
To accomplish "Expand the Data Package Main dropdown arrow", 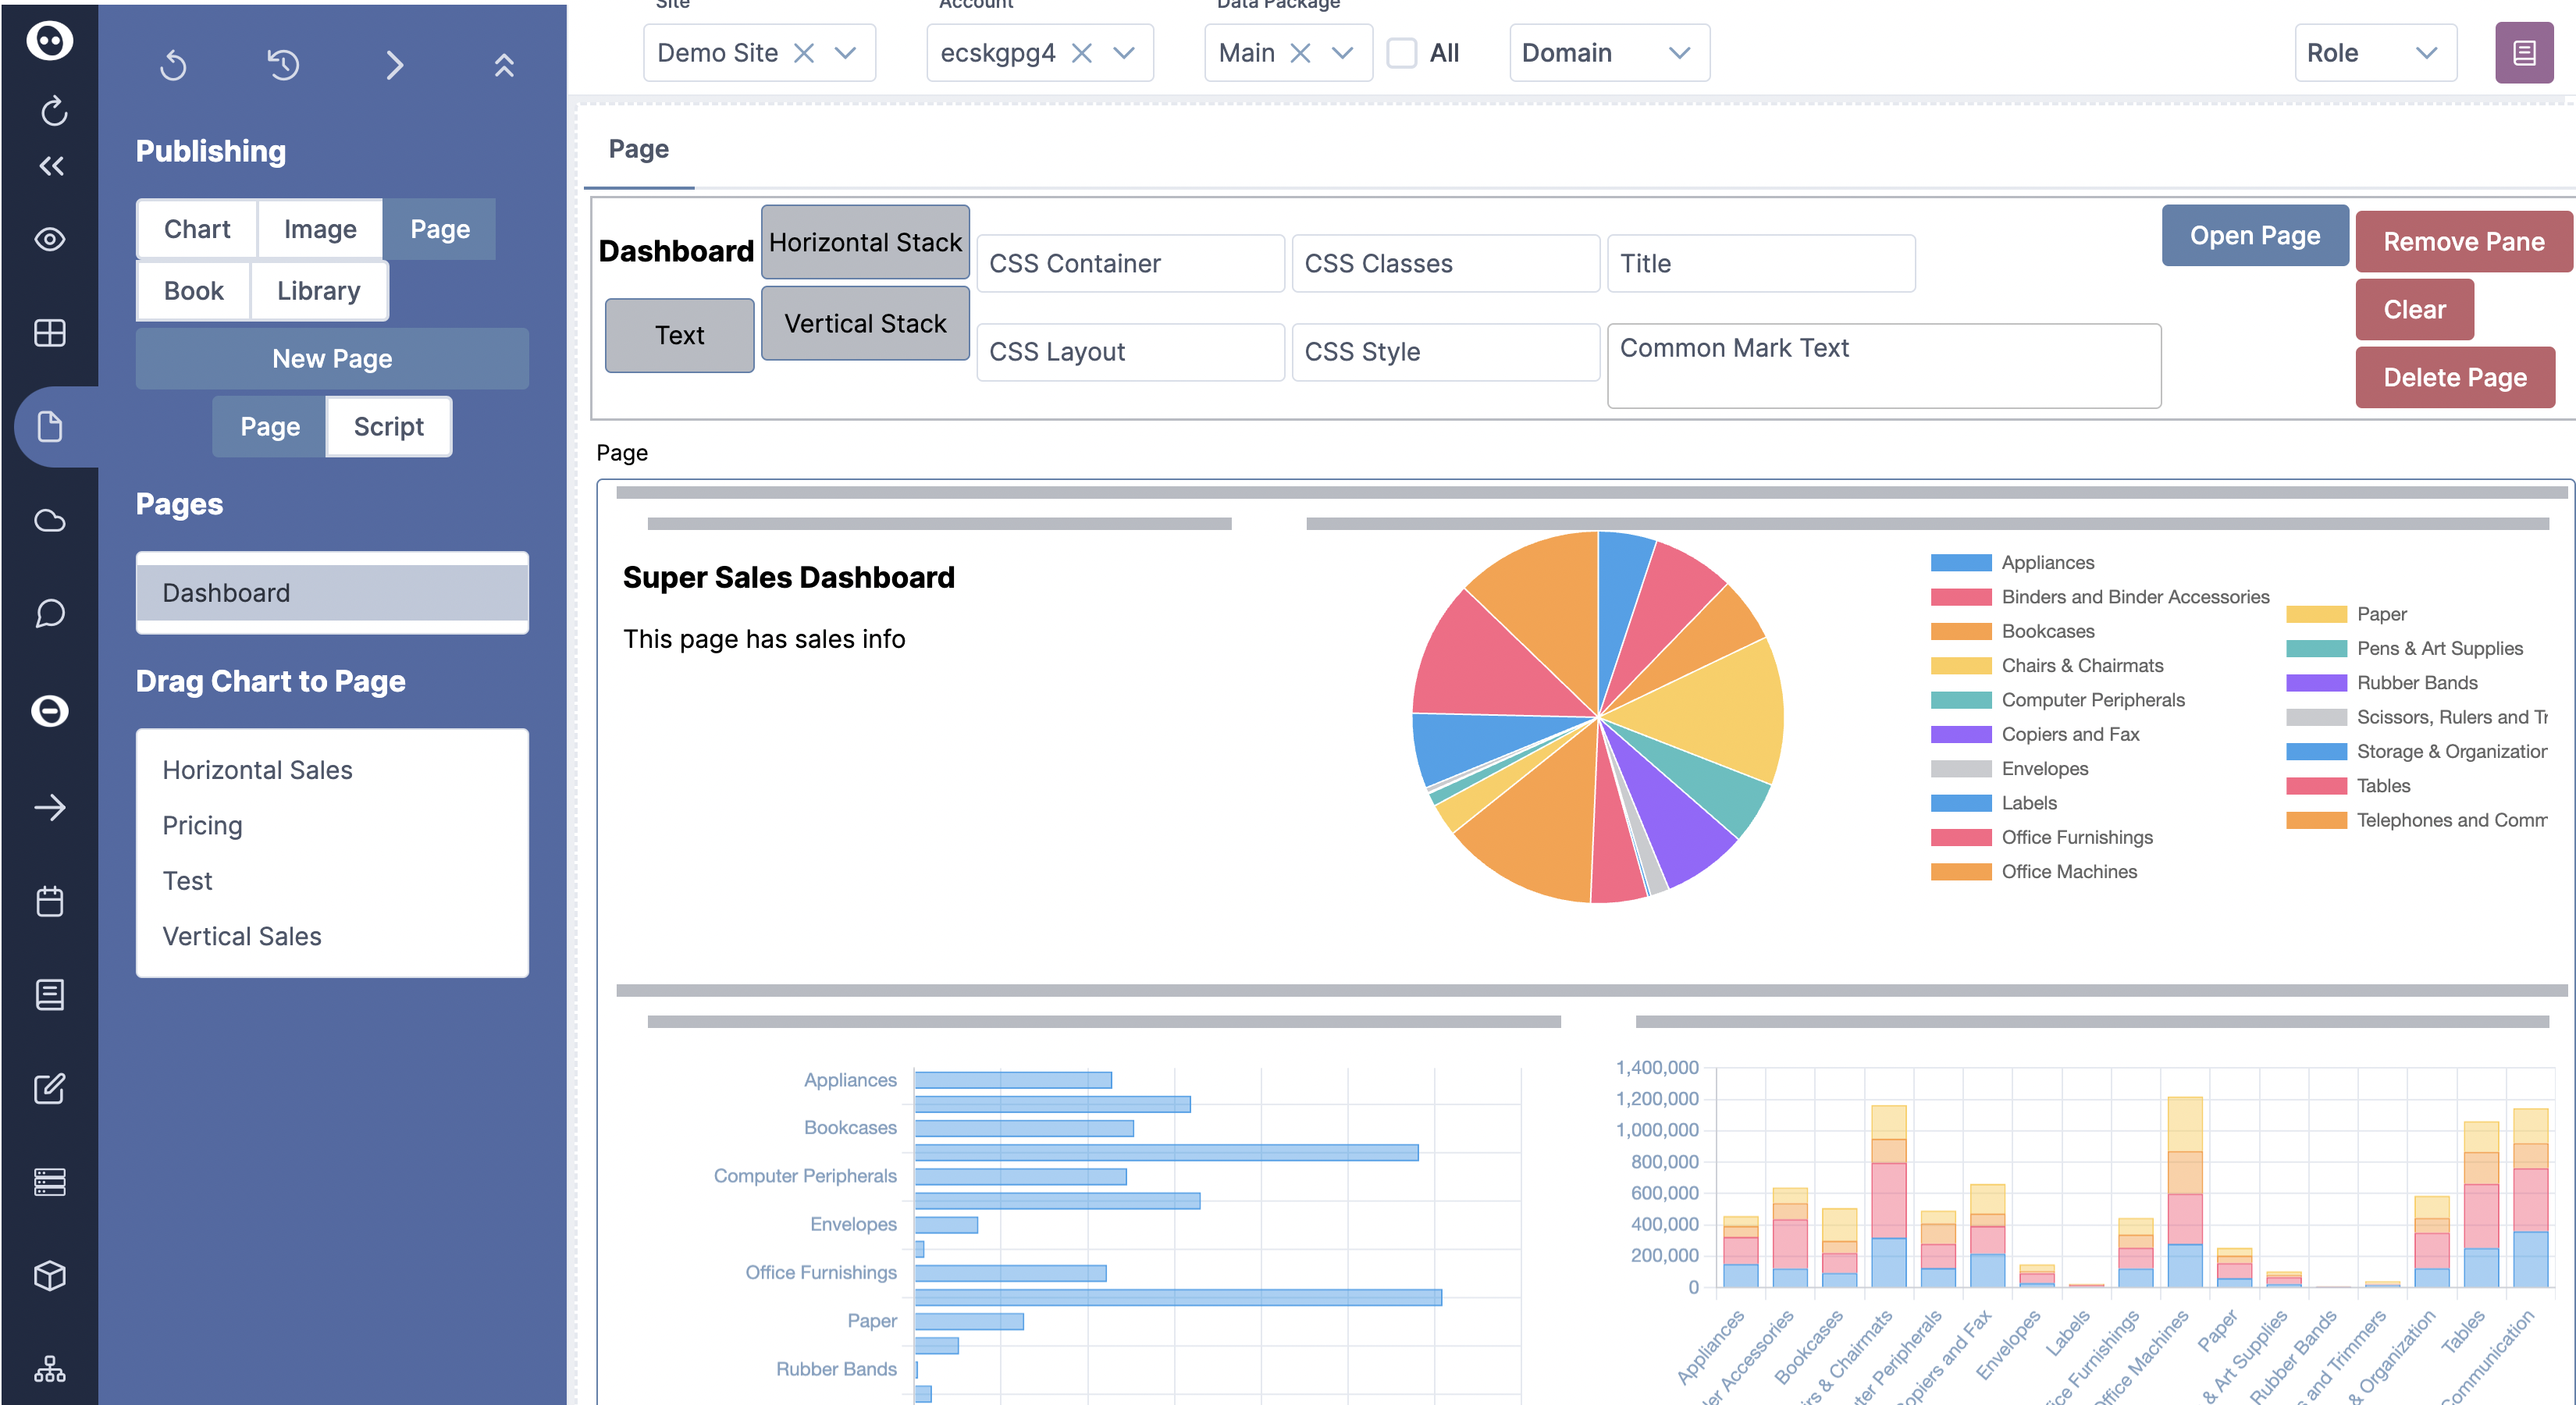I will click(1342, 53).
